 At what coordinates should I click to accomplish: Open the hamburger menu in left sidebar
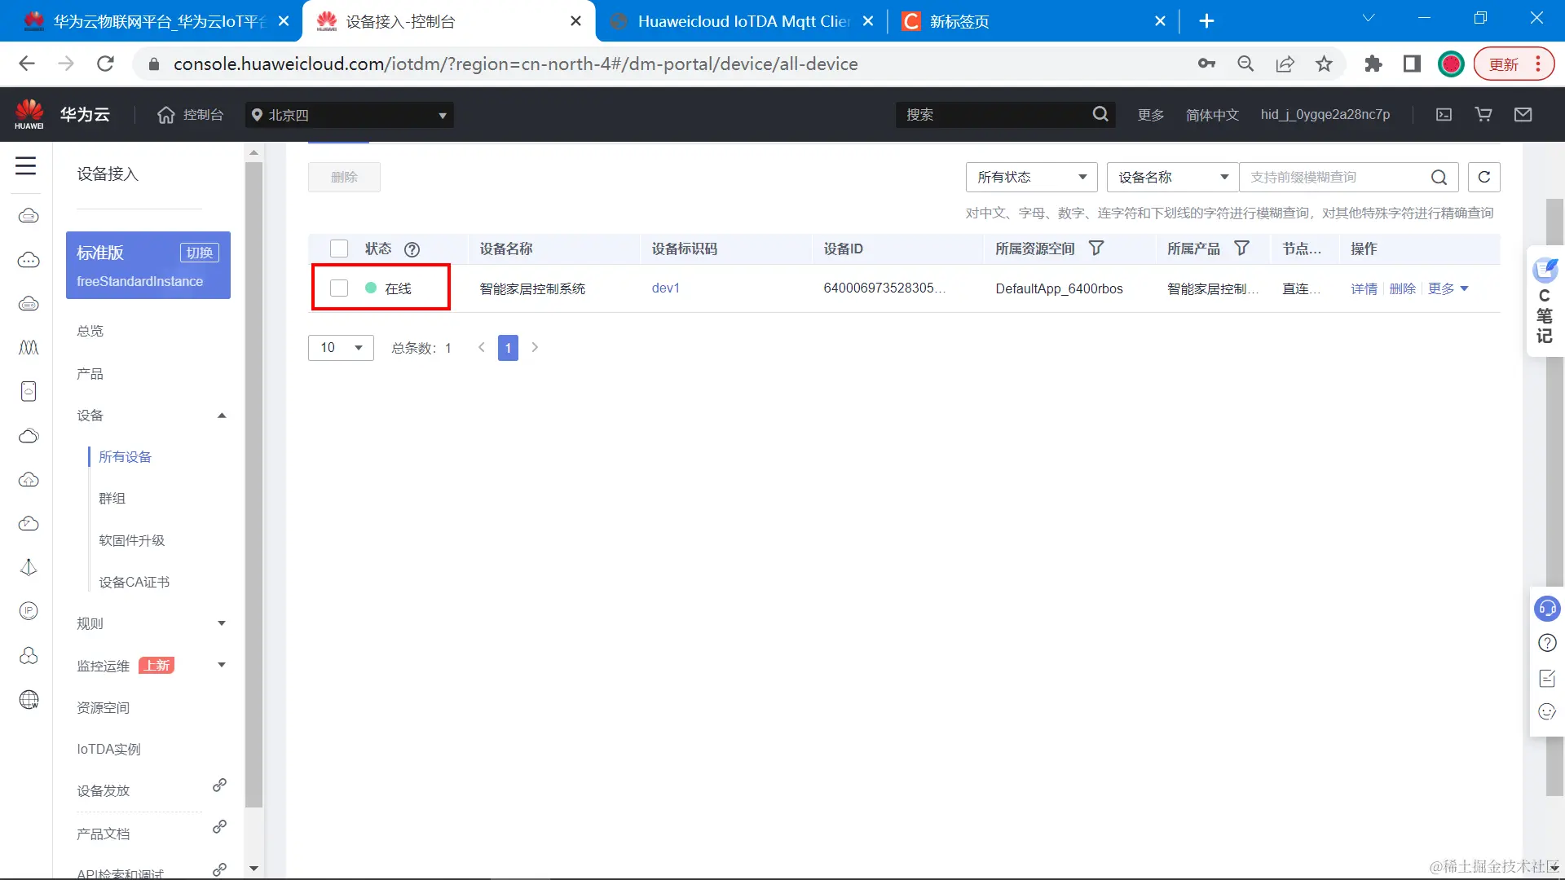[26, 166]
